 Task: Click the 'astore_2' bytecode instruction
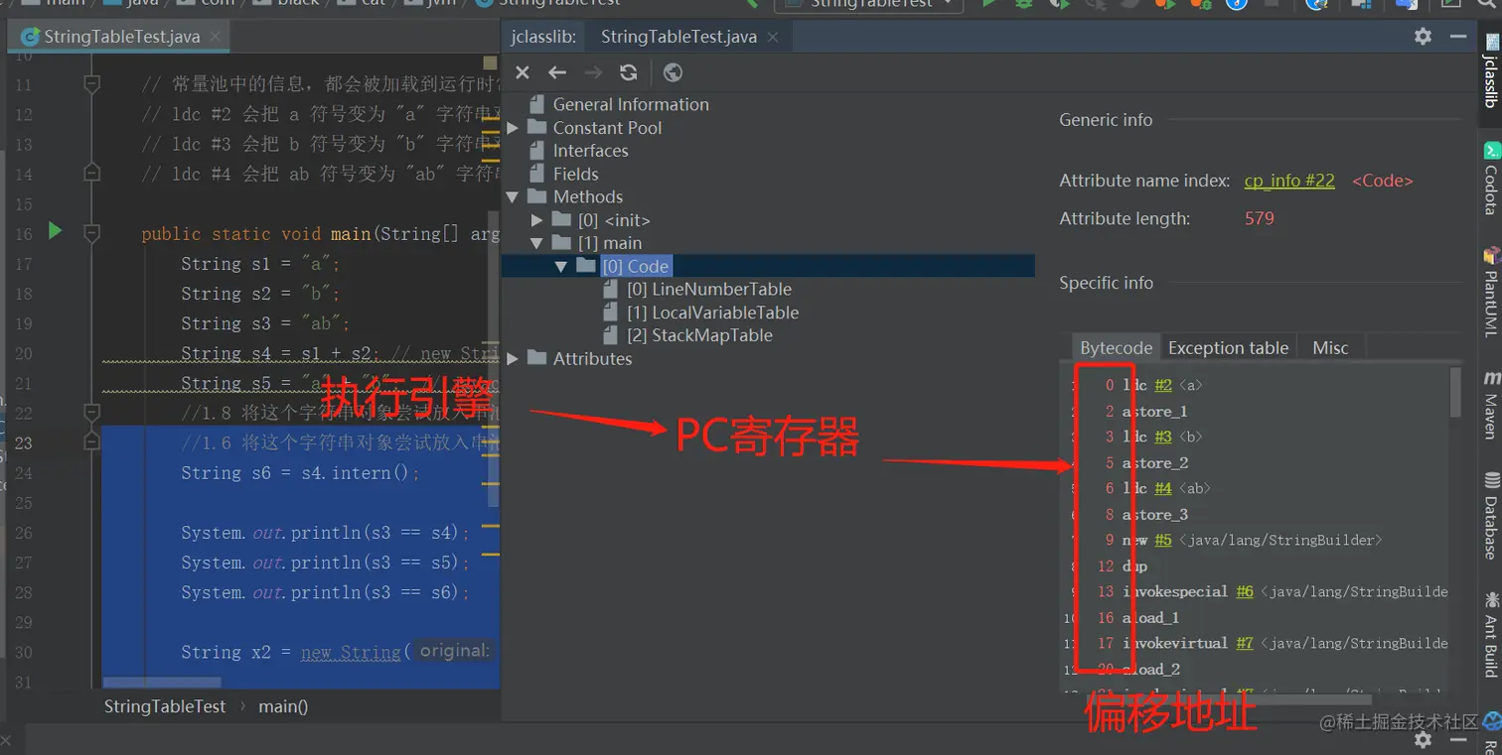(1155, 462)
